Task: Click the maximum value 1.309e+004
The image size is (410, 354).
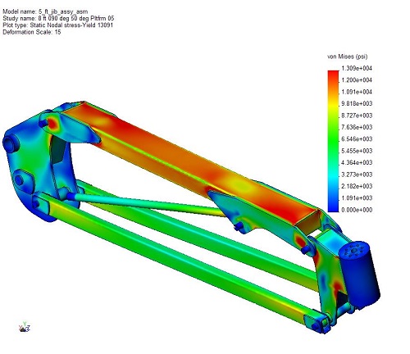Action: tap(357, 68)
